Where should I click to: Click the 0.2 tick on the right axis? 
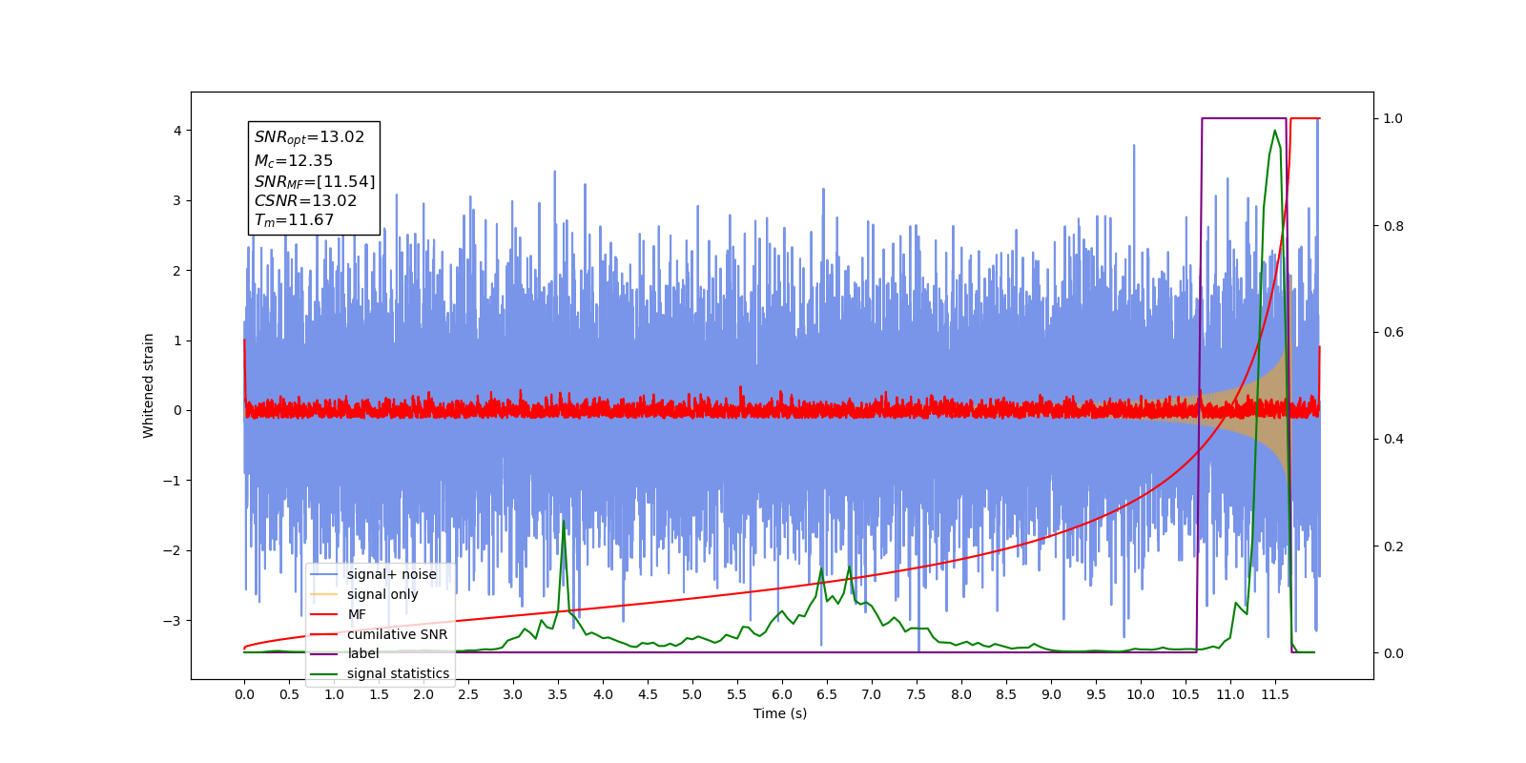pos(1393,546)
